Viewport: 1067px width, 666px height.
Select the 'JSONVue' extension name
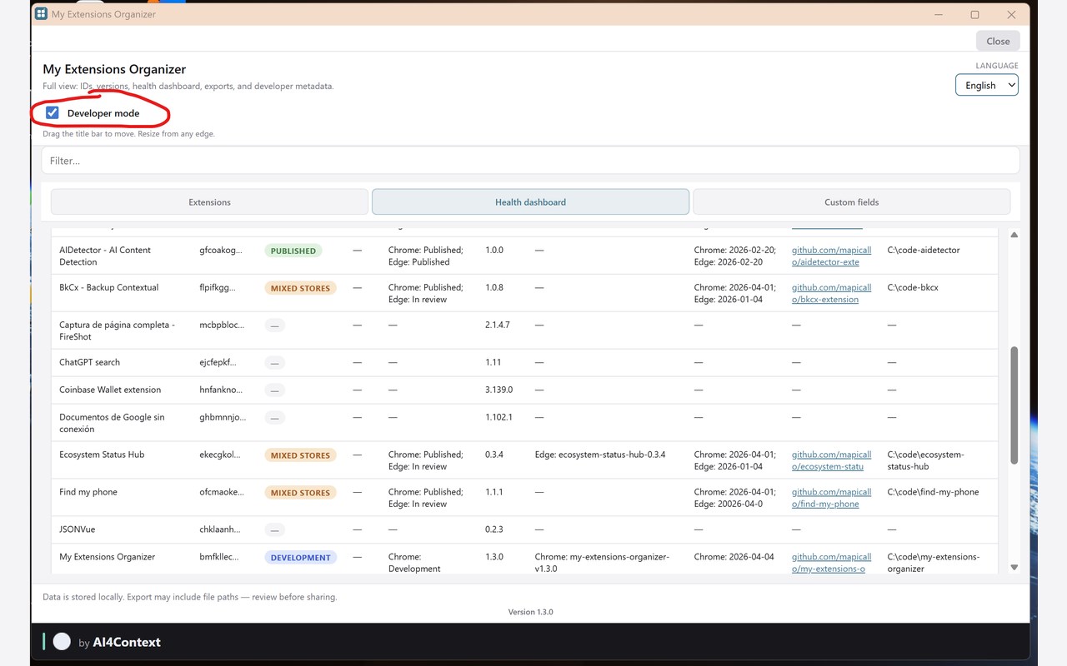[78, 529]
